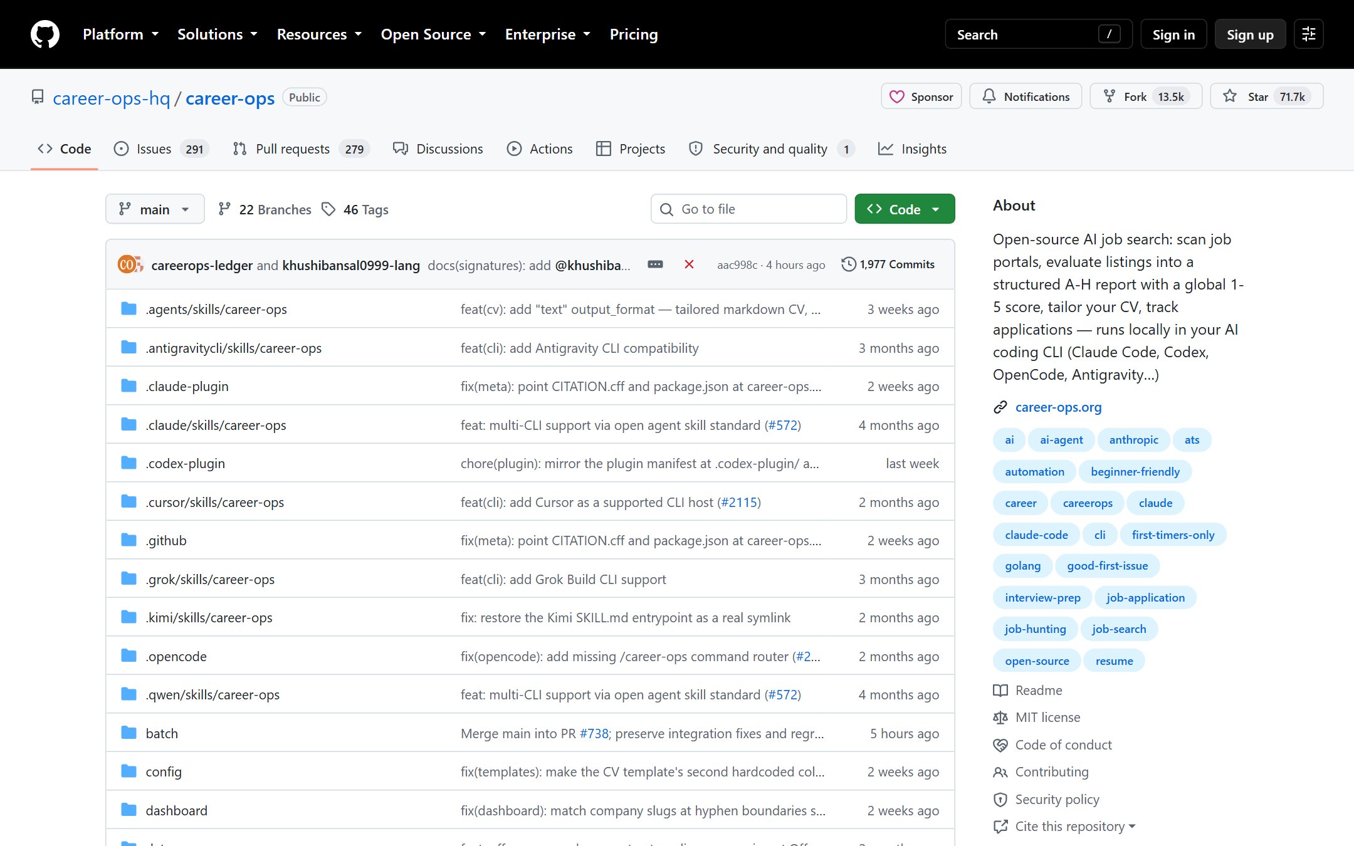Click the interview-prep topic tag
Image resolution: width=1354 pixels, height=846 pixels.
(x=1042, y=597)
